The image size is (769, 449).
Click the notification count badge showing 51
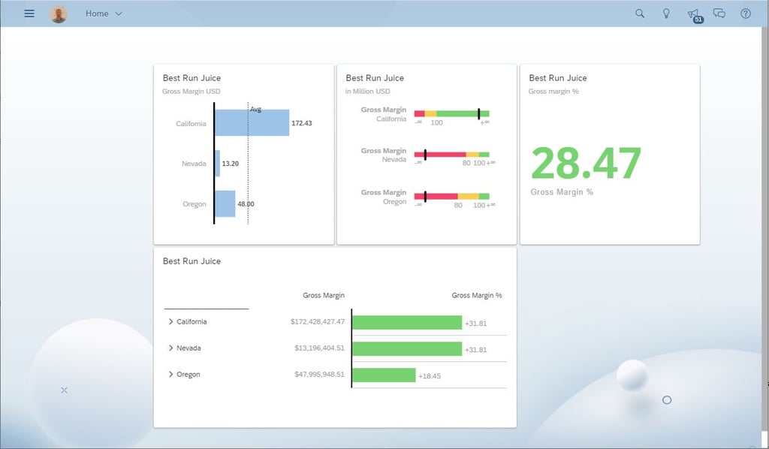pyautogui.click(x=698, y=18)
